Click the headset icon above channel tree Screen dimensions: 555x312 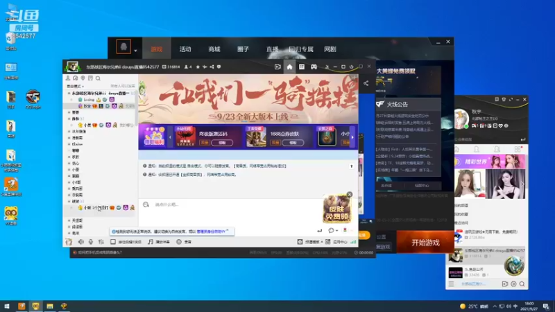click(76, 78)
